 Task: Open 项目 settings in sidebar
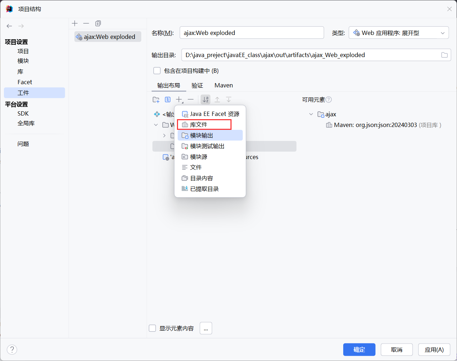23,51
